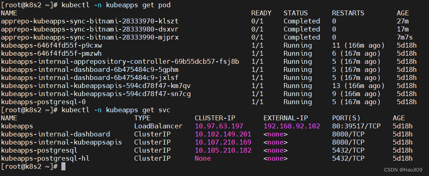This screenshot has width=429, height=176.
Task: Click age value 17m
Action: pyautogui.click(x=403, y=29)
